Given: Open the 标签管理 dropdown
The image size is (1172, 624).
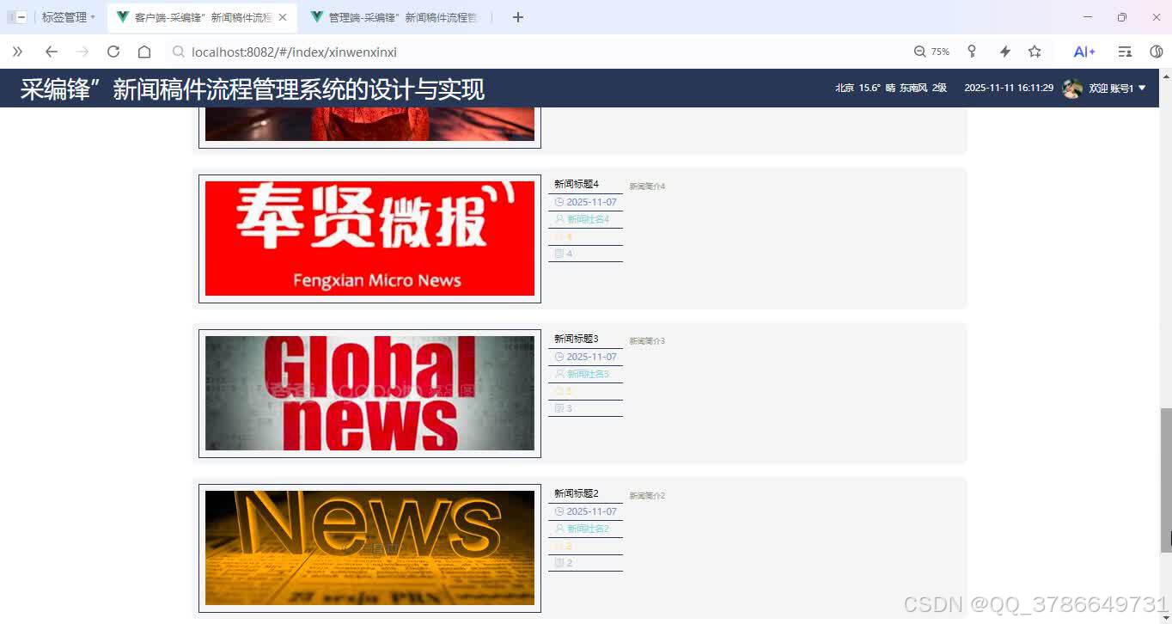Looking at the screenshot, I should (x=69, y=17).
